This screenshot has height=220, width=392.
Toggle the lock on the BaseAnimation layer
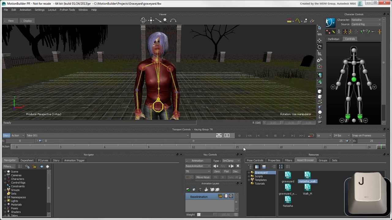(221, 196)
